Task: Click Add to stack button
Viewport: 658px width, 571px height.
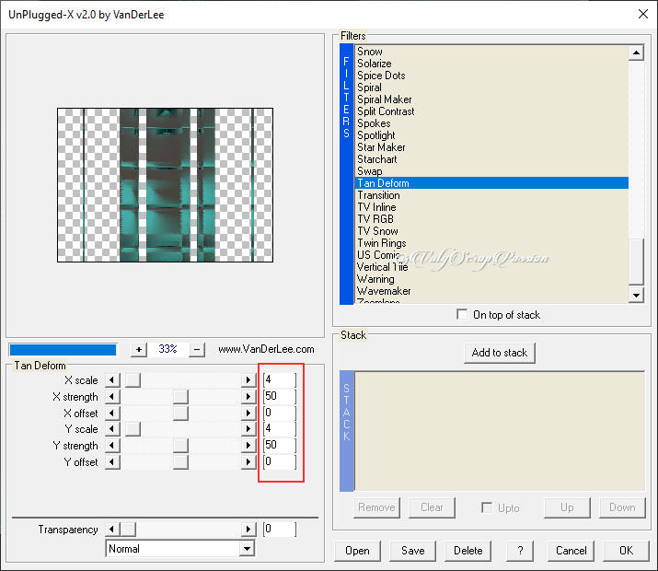Action: point(500,353)
